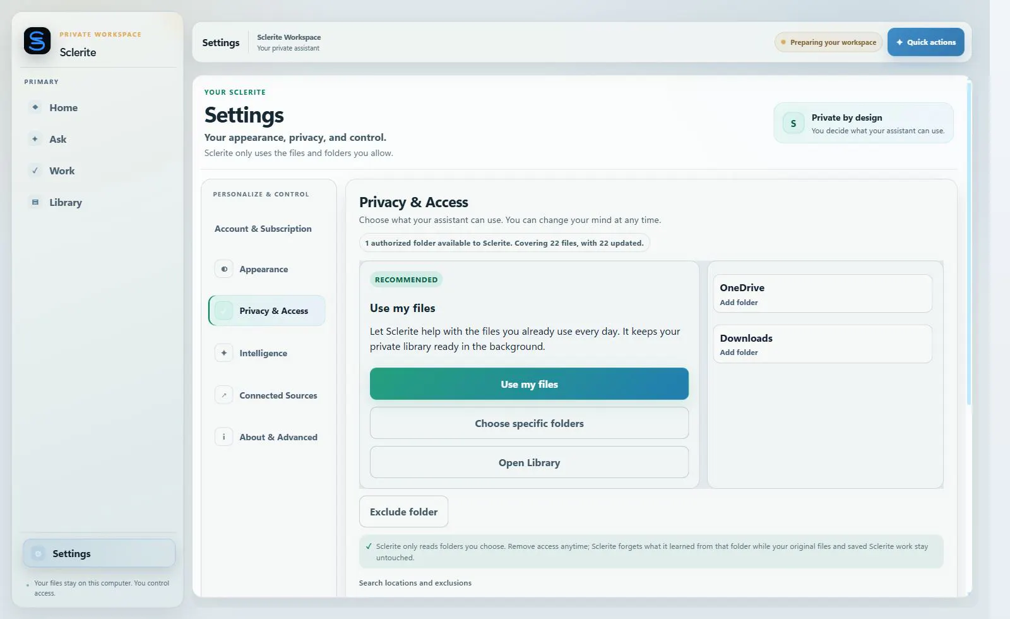Switch to the Connected Sources section

(x=267, y=395)
